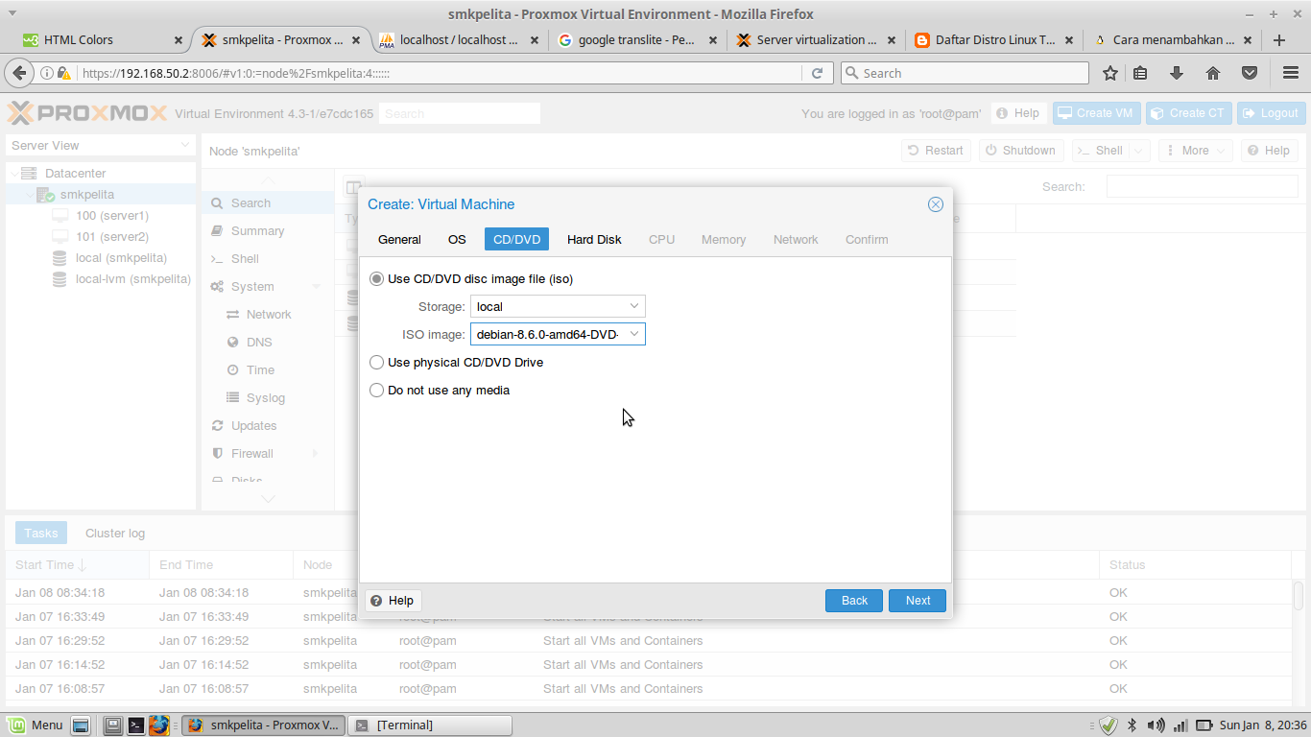Open the Hard Disk wizard tab
Screen dimensions: 1311x737
pos(594,239)
